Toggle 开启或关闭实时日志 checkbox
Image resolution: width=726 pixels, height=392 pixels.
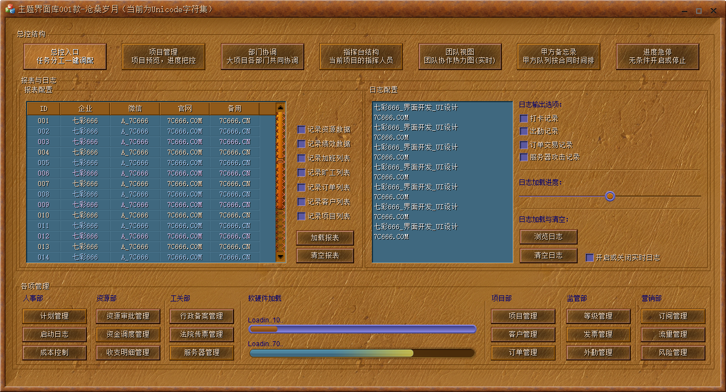click(590, 258)
